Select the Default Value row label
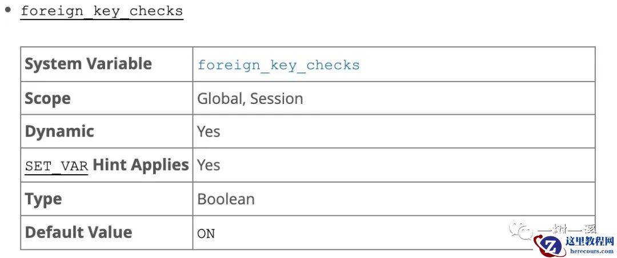 click(x=78, y=232)
